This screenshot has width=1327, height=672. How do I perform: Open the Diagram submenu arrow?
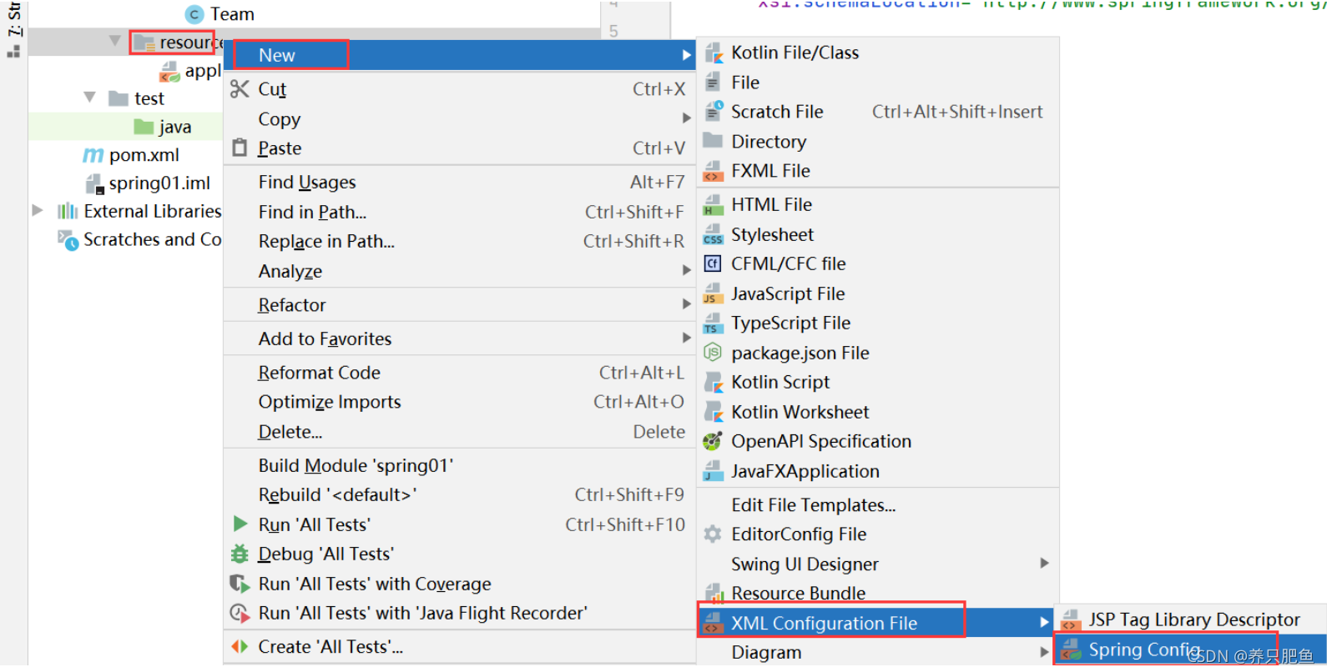[1044, 652]
